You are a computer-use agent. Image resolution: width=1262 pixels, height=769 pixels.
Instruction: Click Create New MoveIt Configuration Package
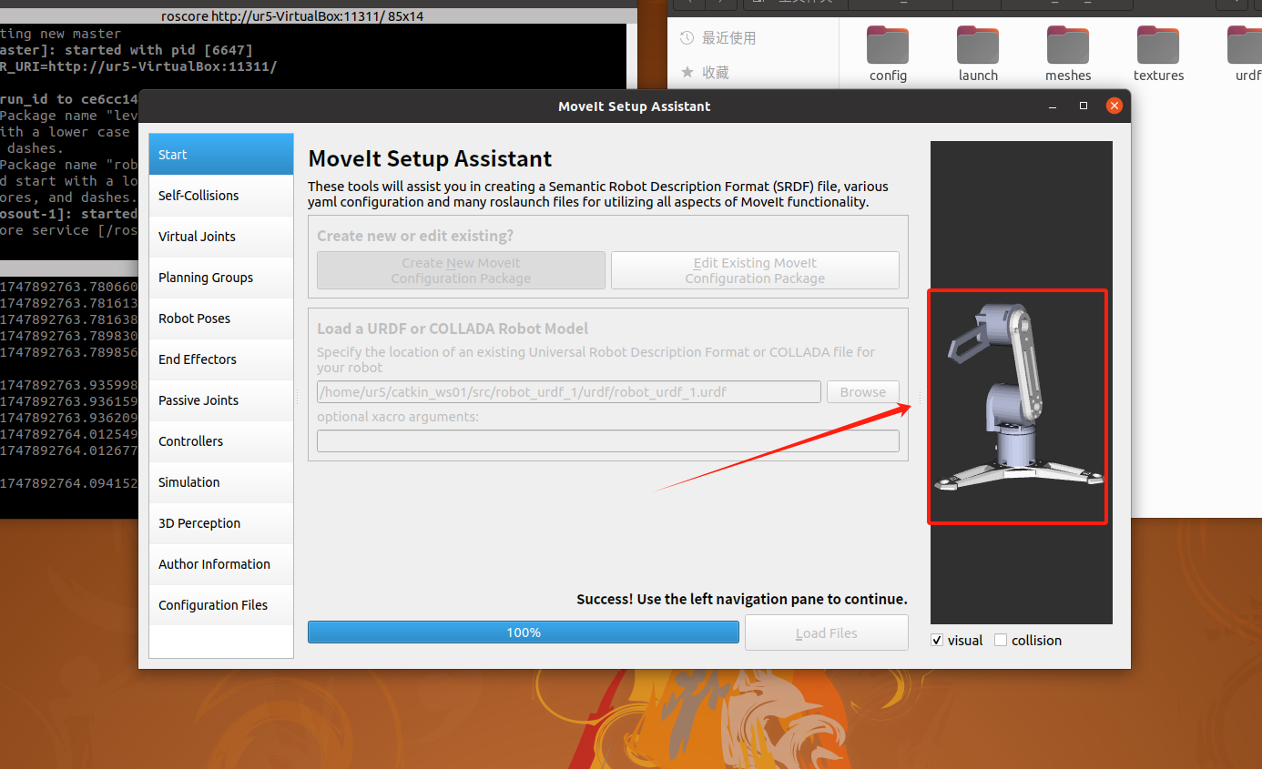click(461, 270)
